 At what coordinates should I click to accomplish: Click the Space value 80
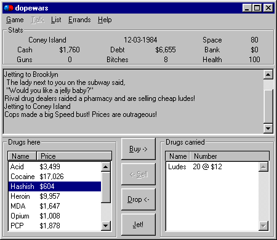point(254,40)
